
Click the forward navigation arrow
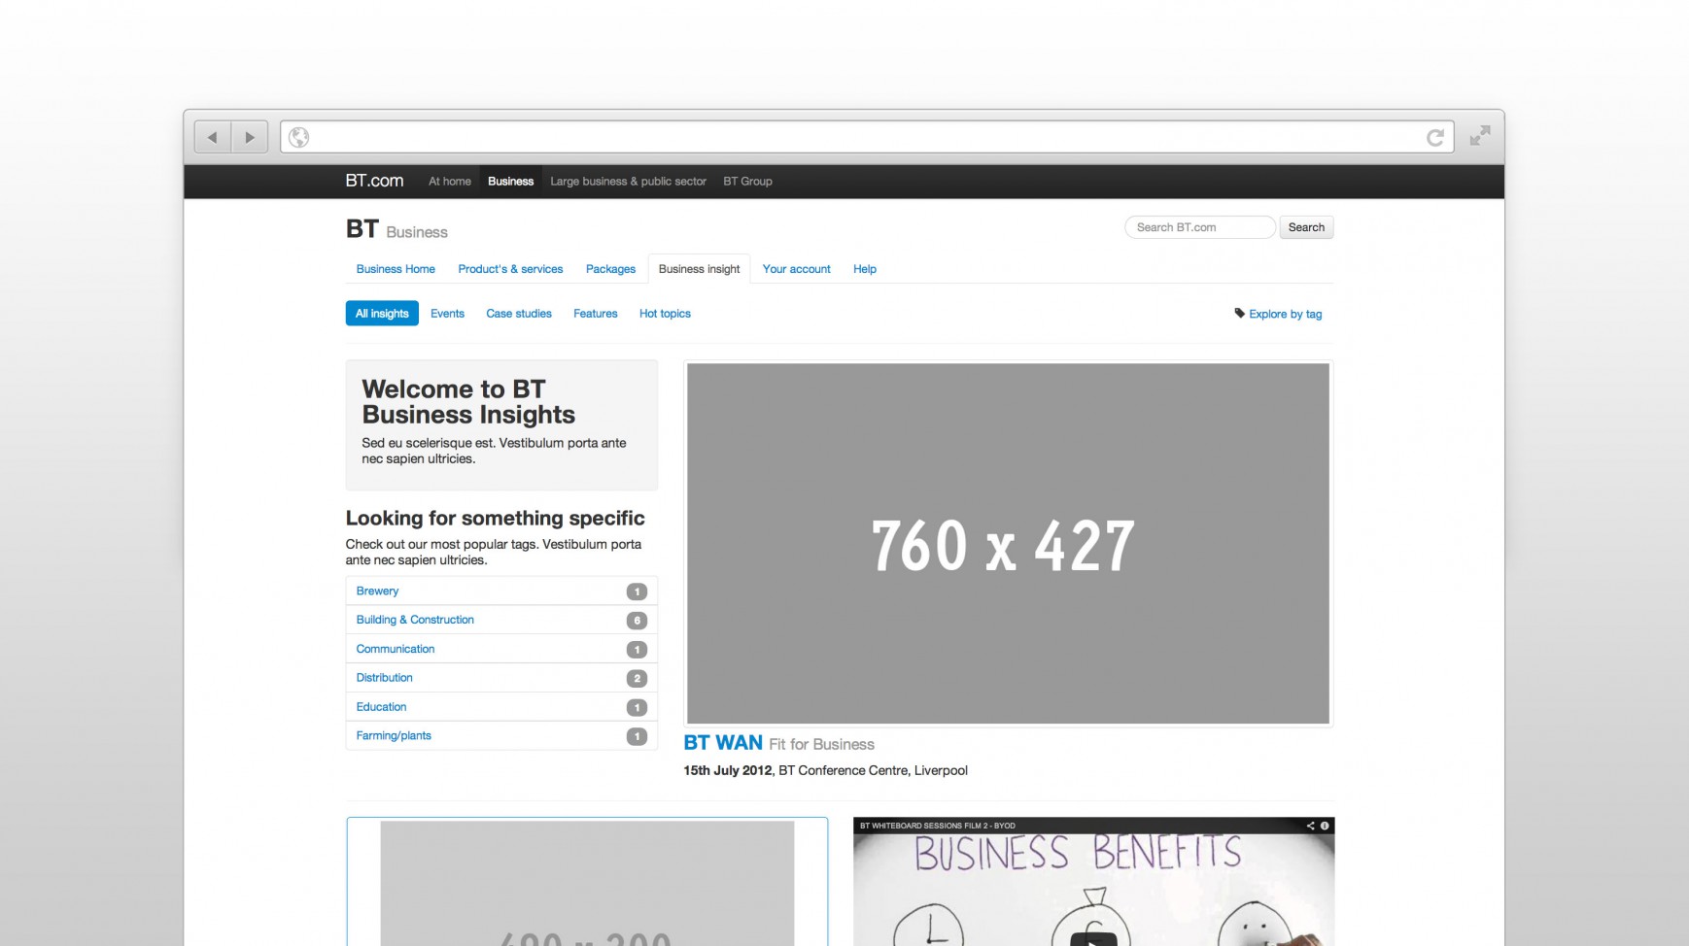(x=250, y=137)
